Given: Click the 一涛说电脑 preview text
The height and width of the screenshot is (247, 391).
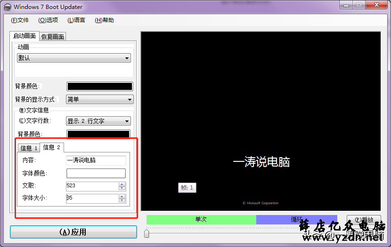Looking at the screenshot, I should (x=261, y=162).
